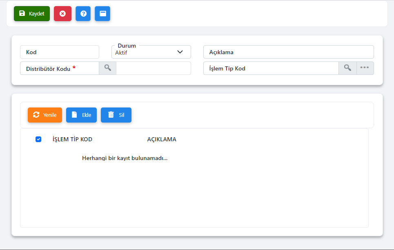394x250 pixels.
Task: Click into the Açıklama text field
Action: tap(288, 52)
